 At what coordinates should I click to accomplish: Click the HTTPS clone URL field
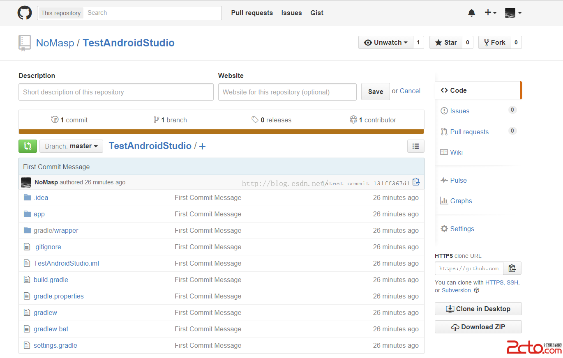469,268
